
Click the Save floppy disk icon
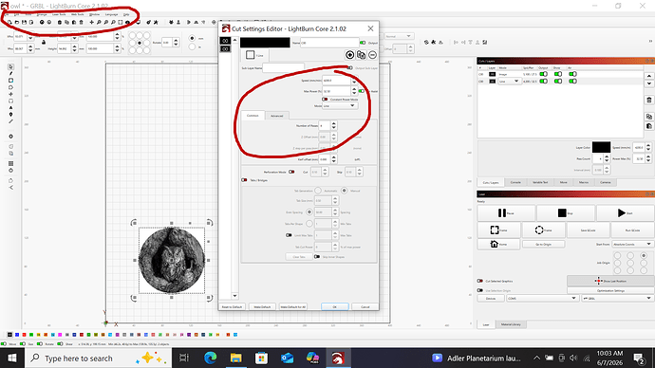25,22
